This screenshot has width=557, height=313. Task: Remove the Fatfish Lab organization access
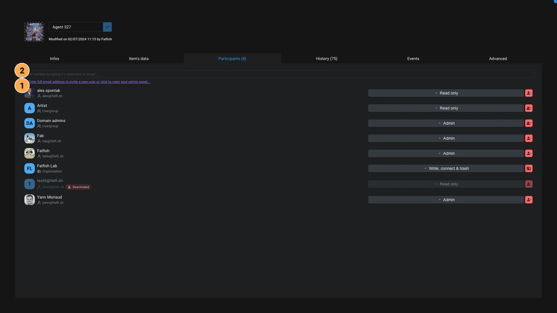(x=529, y=168)
